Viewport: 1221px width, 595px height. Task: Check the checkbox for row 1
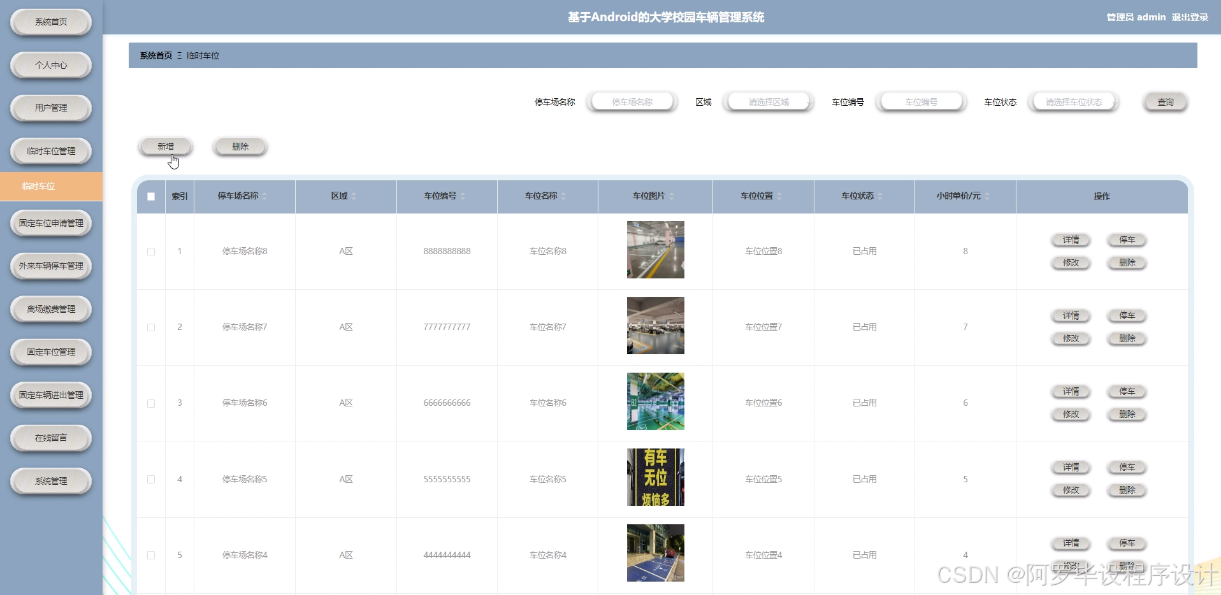click(x=151, y=252)
